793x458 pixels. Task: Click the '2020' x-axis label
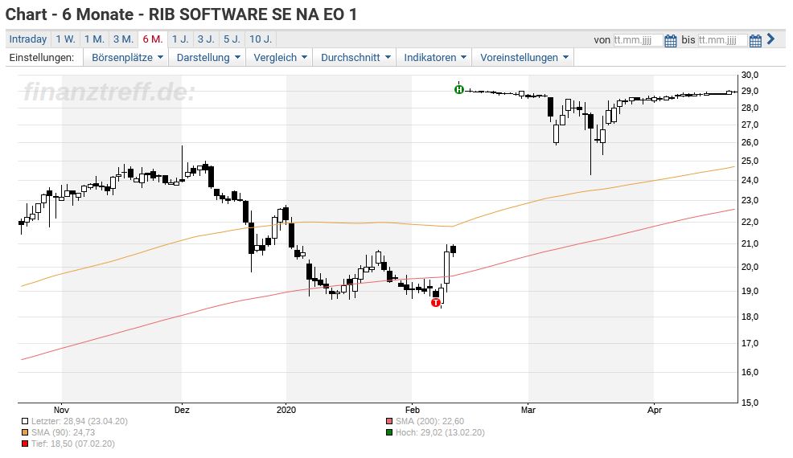coord(286,410)
